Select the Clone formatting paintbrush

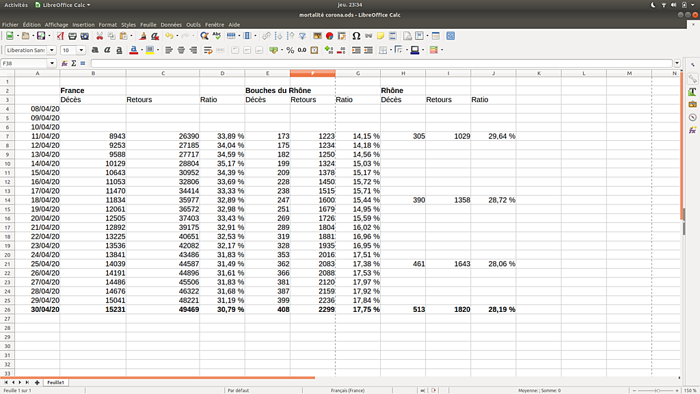(143, 36)
